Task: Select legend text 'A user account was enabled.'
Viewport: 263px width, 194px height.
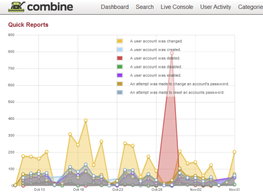Action: 156,75
